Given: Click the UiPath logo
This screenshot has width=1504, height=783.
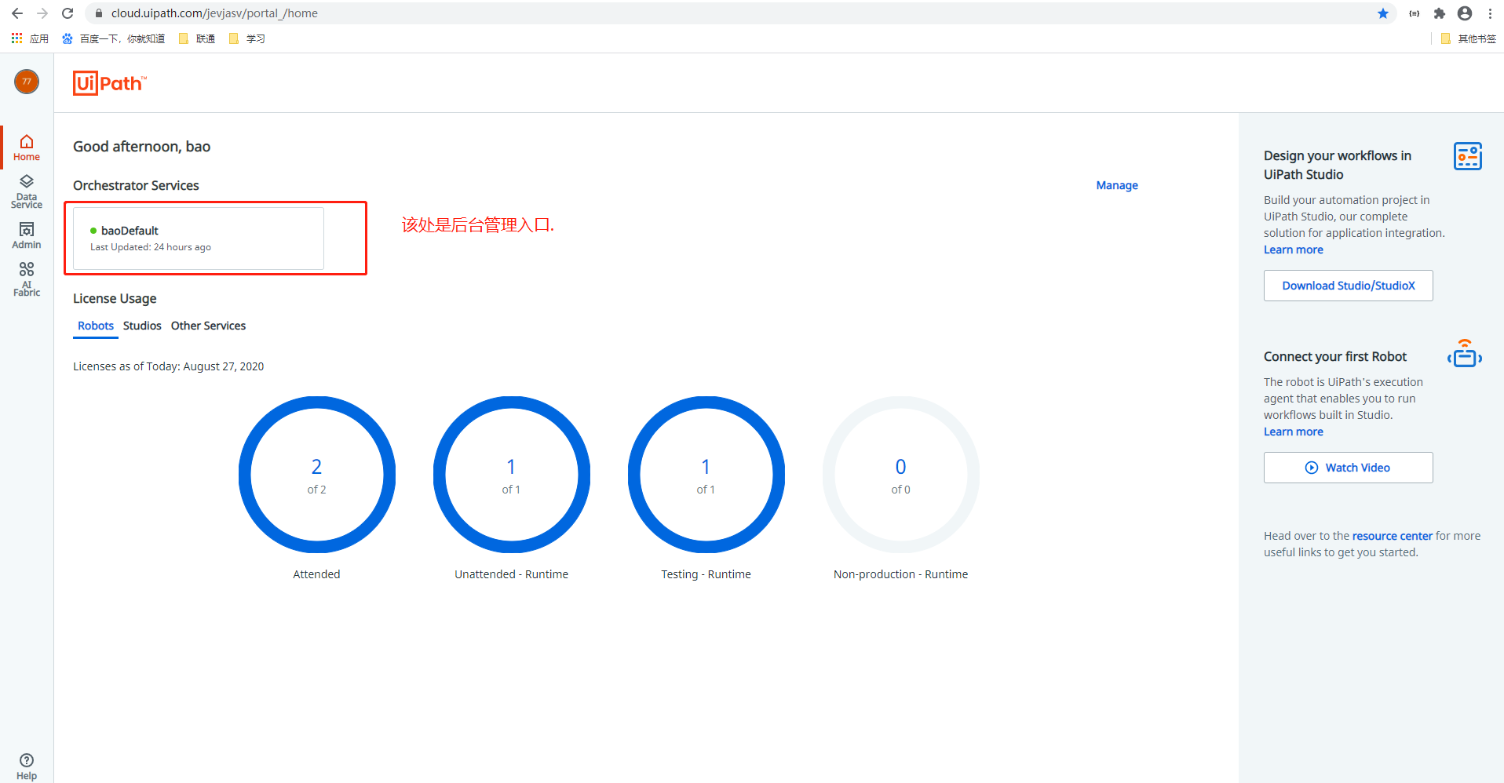Looking at the screenshot, I should point(109,82).
